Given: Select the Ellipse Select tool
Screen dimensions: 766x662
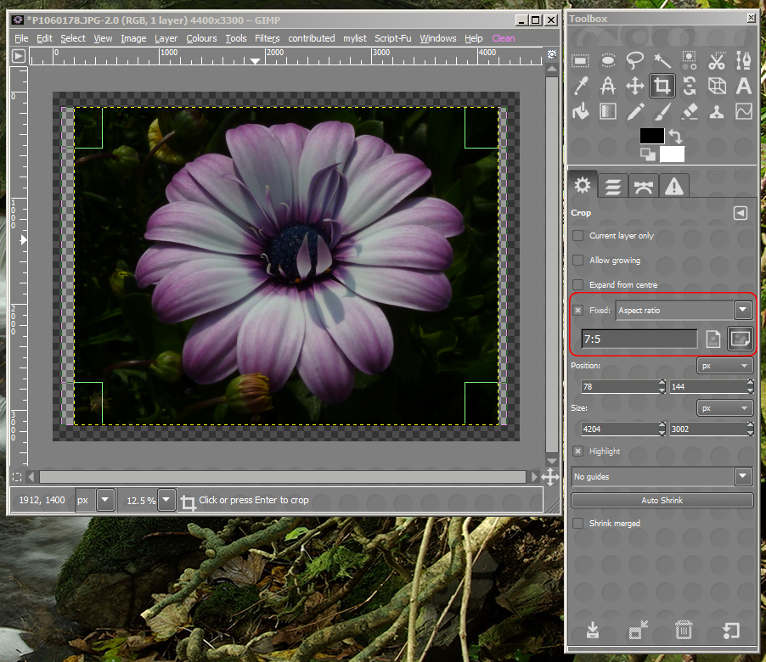Looking at the screenshot, I should [608, 60].
